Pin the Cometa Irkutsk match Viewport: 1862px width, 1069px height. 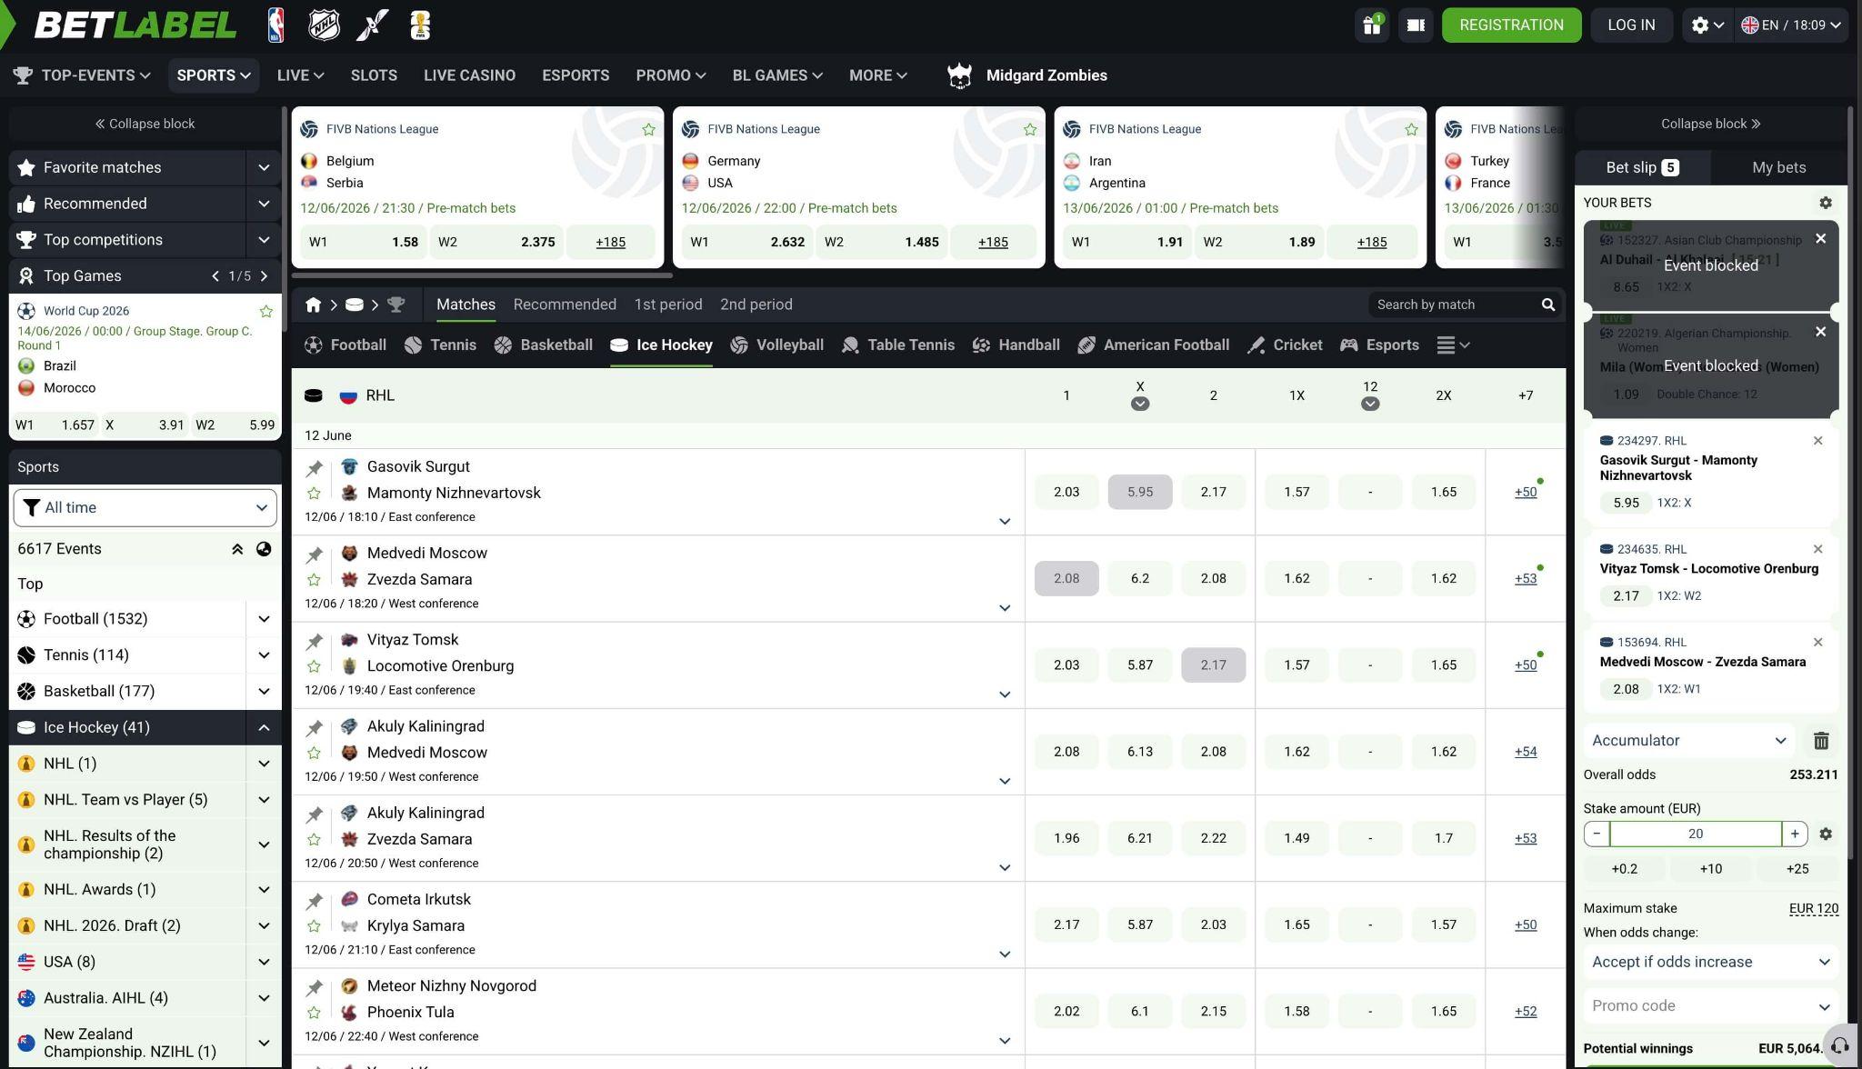click(314, 901)
